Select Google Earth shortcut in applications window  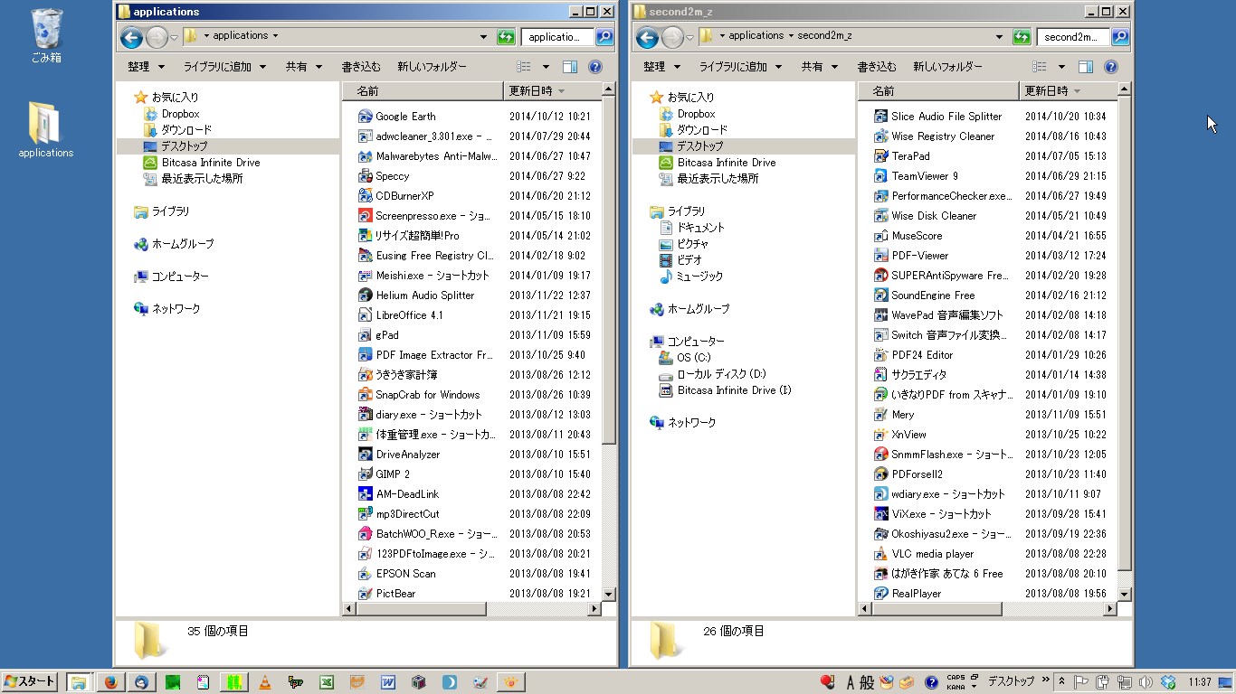(x=397, y=117)
